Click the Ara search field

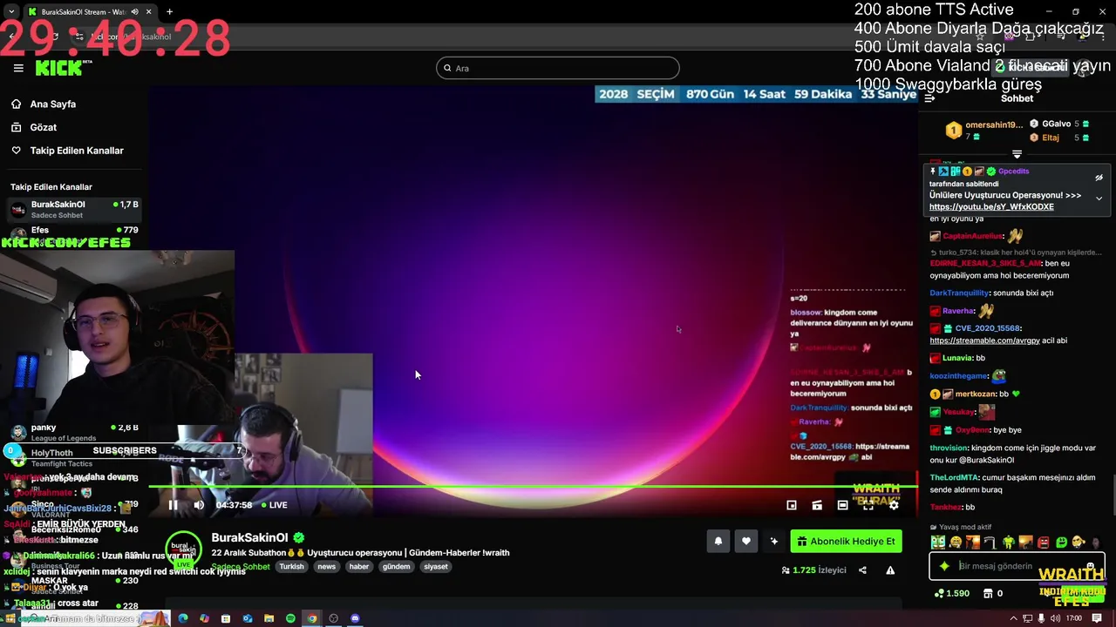click(x=558, y=68)
